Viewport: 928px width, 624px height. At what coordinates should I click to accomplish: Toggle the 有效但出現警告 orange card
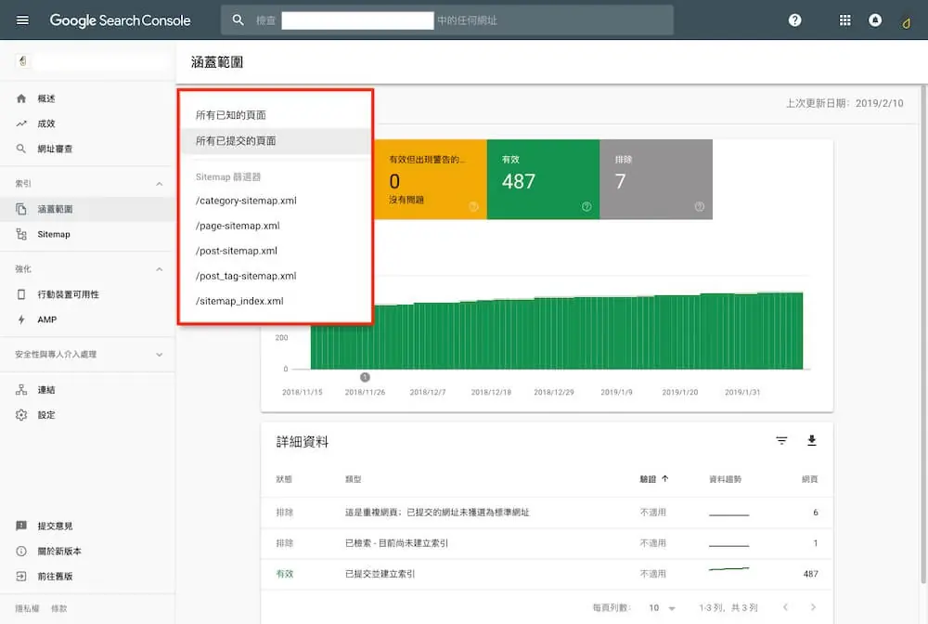tap(431, 179)
